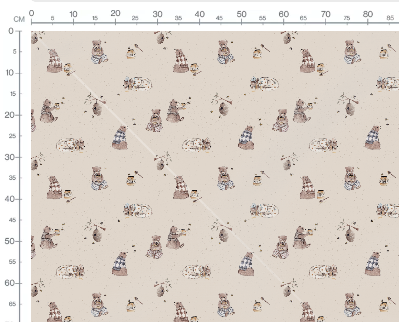Click the 20 mark on the vertical ruler

[x=9, y=115]
